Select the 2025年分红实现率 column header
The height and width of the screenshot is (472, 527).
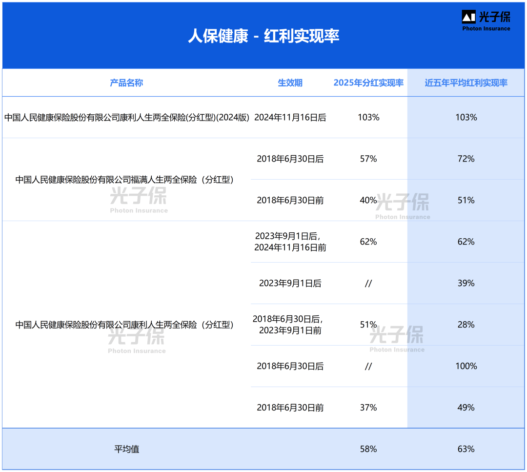click(368, 82)
